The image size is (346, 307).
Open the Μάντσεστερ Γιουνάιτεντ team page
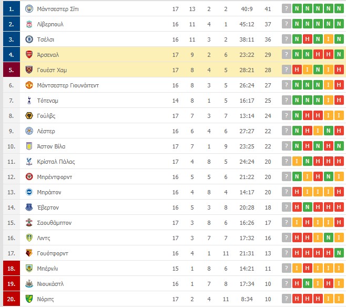[x=68, y=85]
